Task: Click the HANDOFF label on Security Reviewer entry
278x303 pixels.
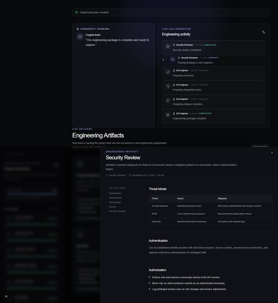Action: click(x=213, y=58)
